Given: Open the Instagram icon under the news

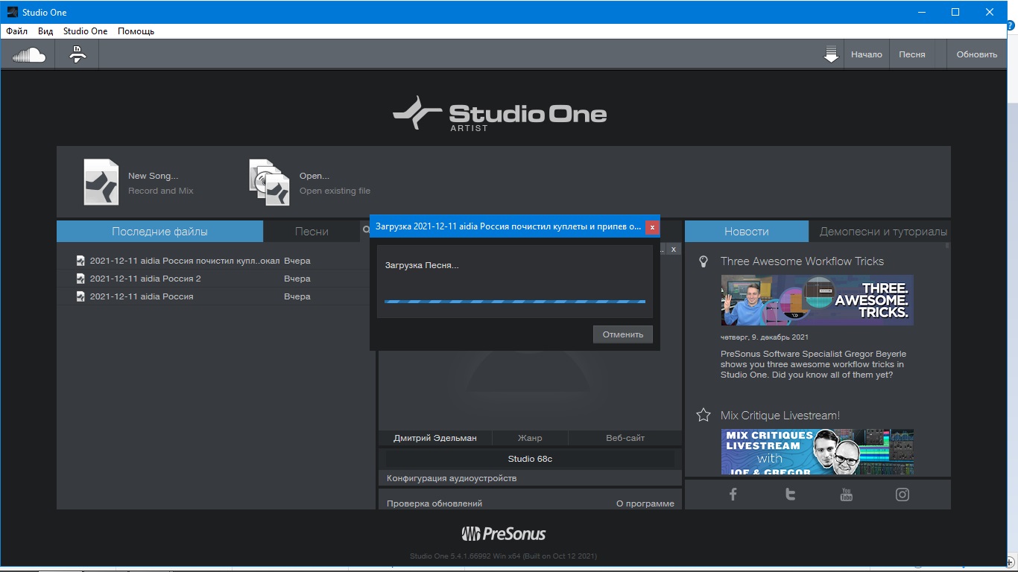Looking at the screenshot, I should coord(902,495).
